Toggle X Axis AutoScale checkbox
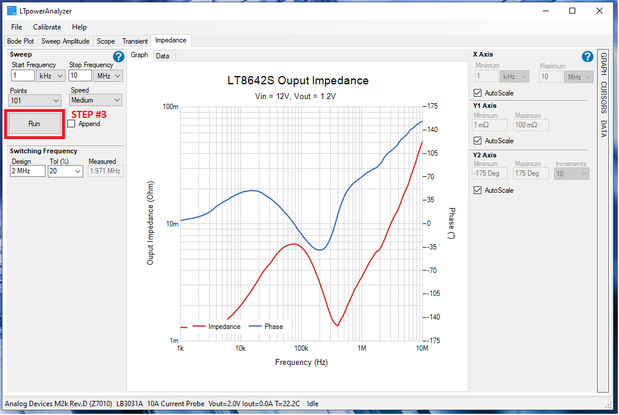The height and width of the screenshot is (415, 619). [478, 93]
